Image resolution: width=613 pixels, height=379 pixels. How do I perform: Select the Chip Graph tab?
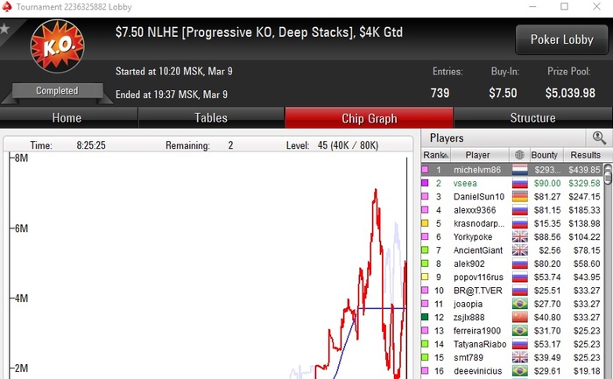(x=369, y=118)
